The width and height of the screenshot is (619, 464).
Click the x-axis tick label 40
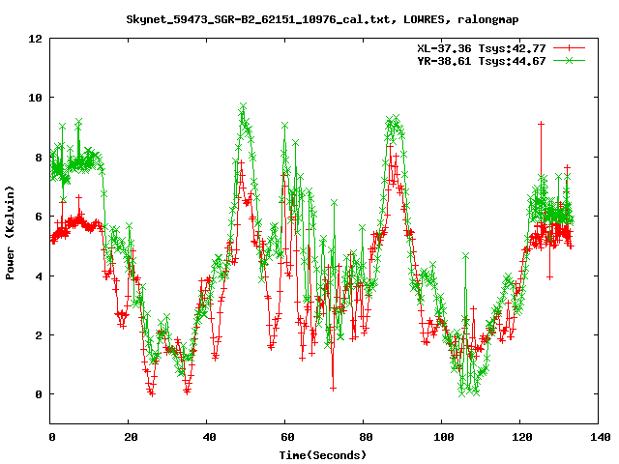pos(209,437)
